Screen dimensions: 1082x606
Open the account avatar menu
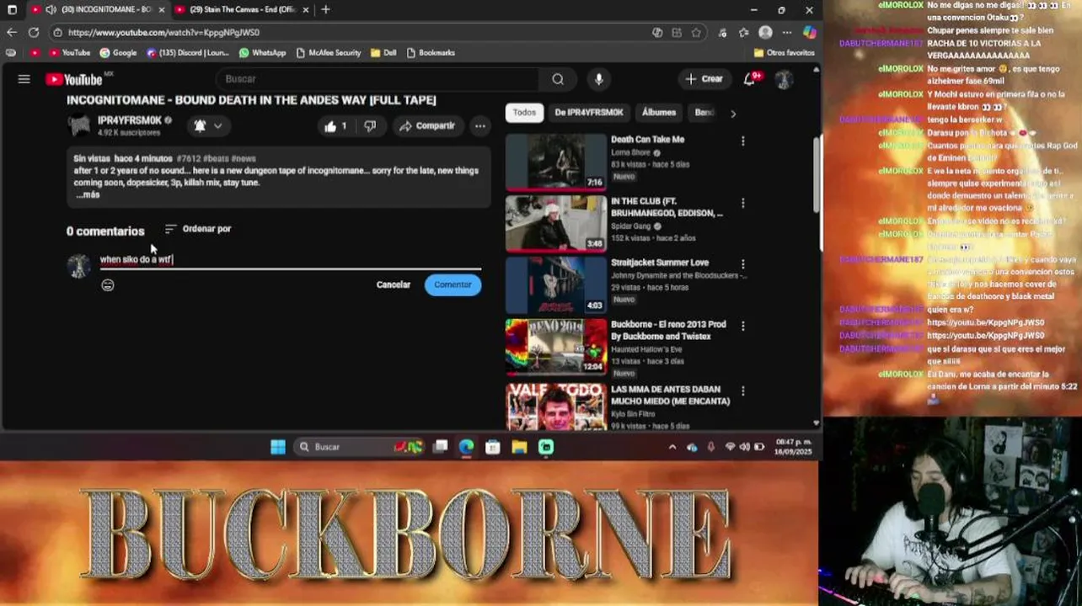click(x=784, y=79)
